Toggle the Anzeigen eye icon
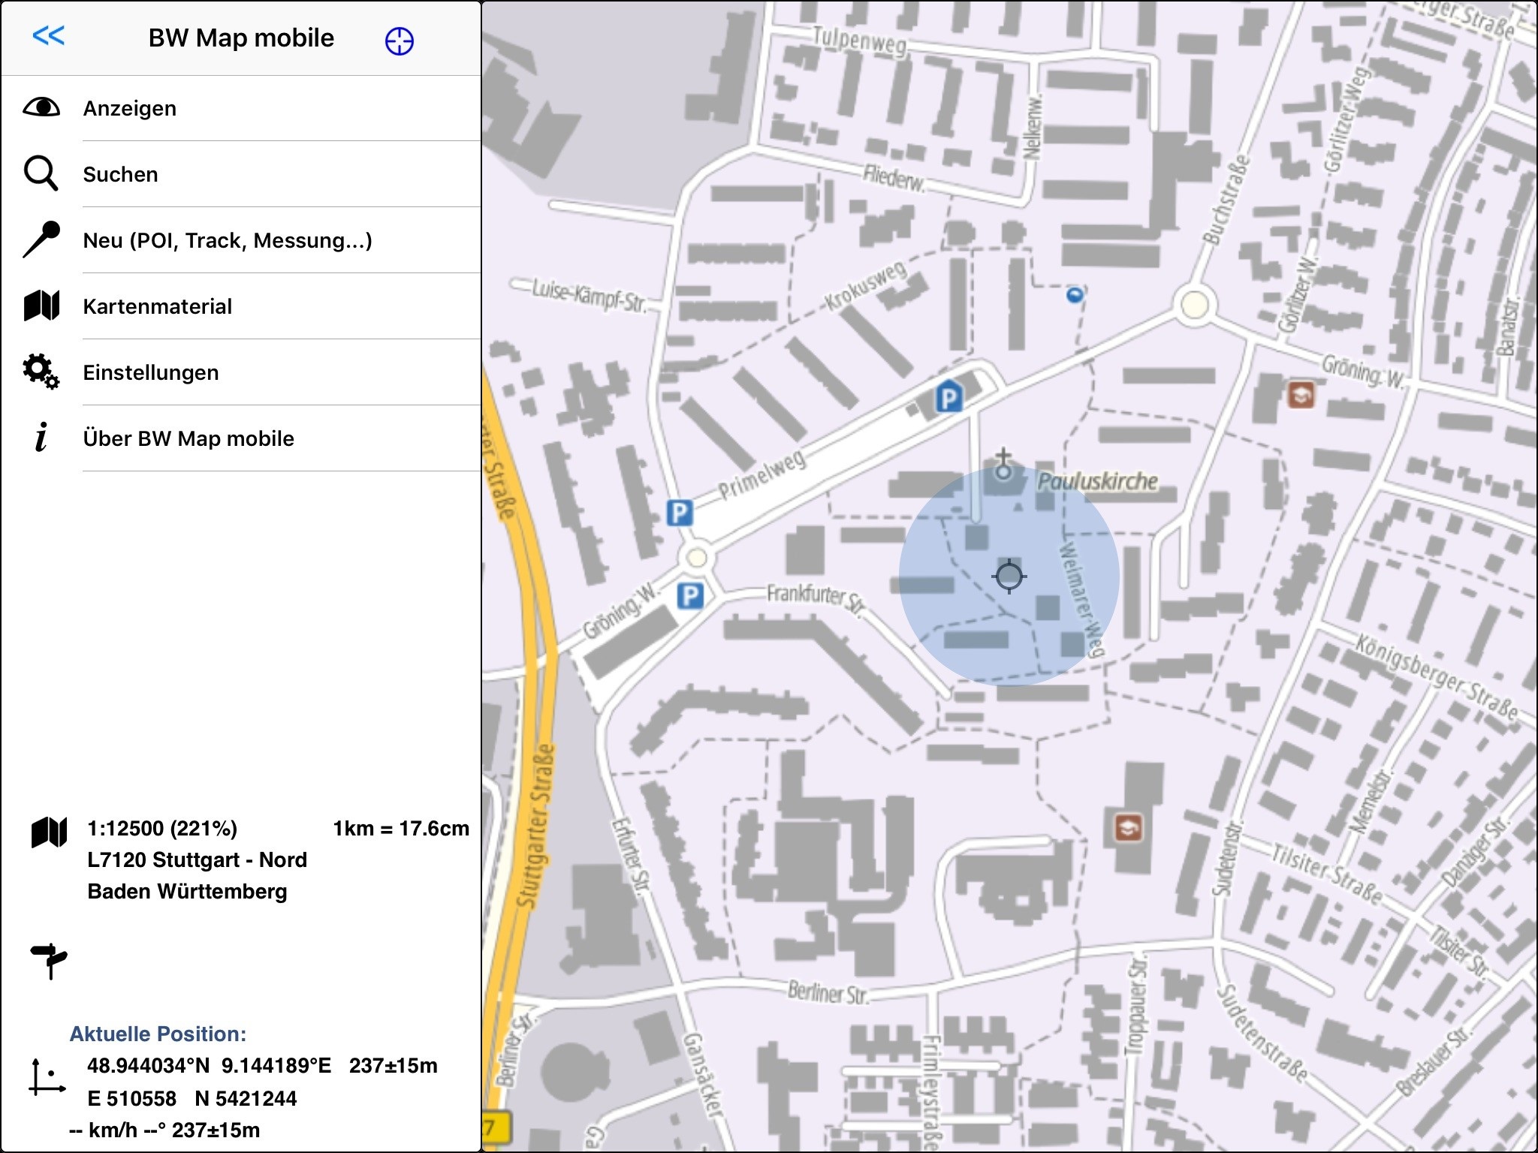 [x=43, y=107]
